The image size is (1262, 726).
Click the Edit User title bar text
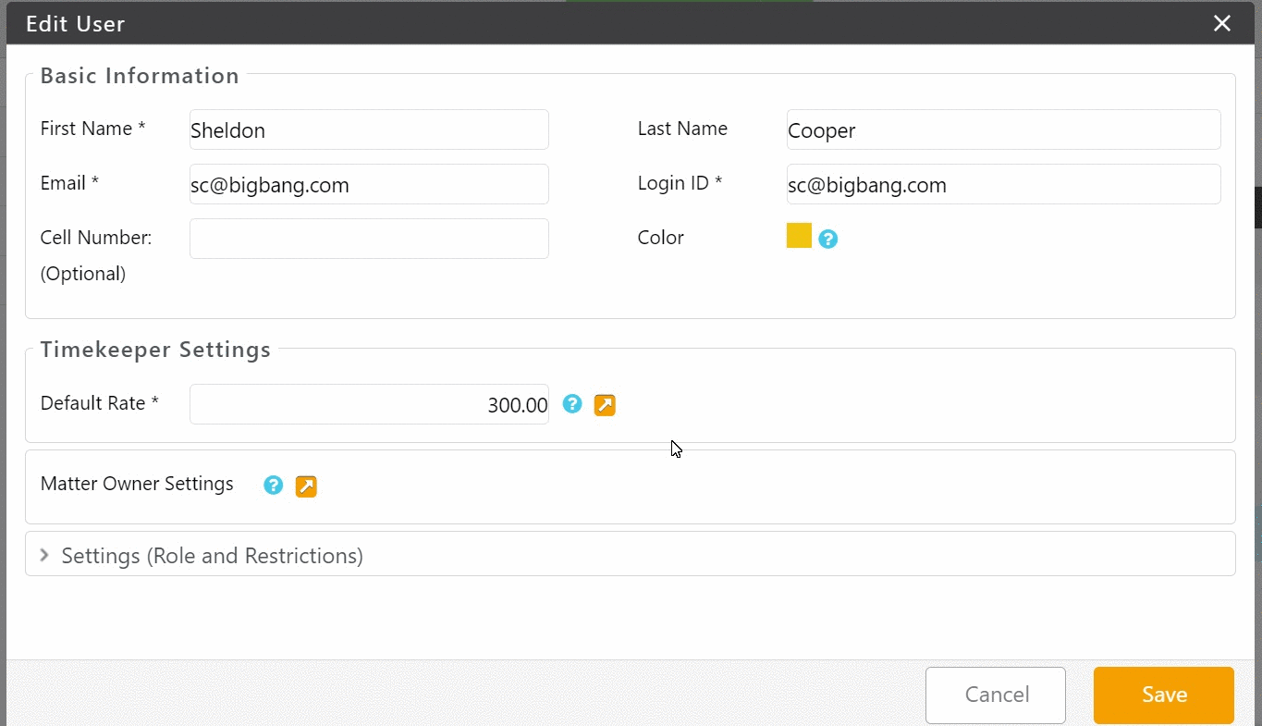76,24
